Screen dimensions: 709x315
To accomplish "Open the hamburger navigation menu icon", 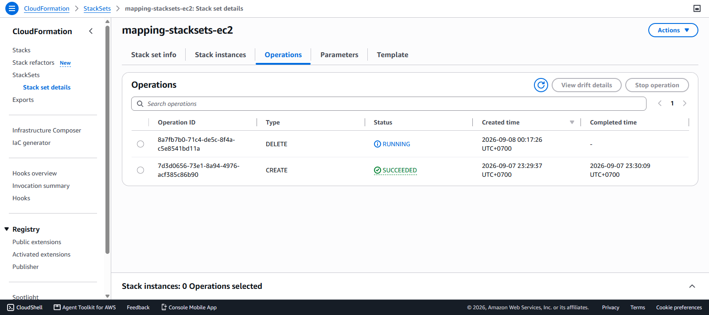I will click(x=12, y=8).
